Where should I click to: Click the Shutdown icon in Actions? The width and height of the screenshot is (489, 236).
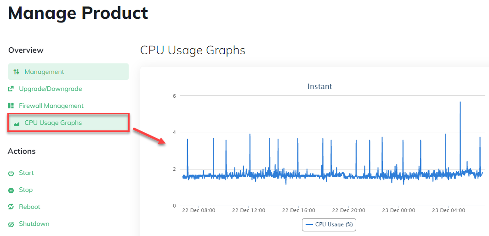[x=11, y=224]
